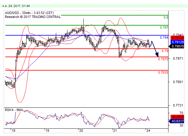The width and height of the screenshot is (188, 136).
Task: Click the red 48.5655 RSI value tag
Action: (177, 117)
